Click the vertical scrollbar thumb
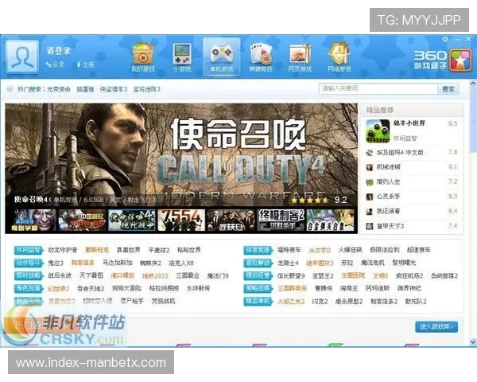The height and width of the screenshot is (382, 477). 473,119
